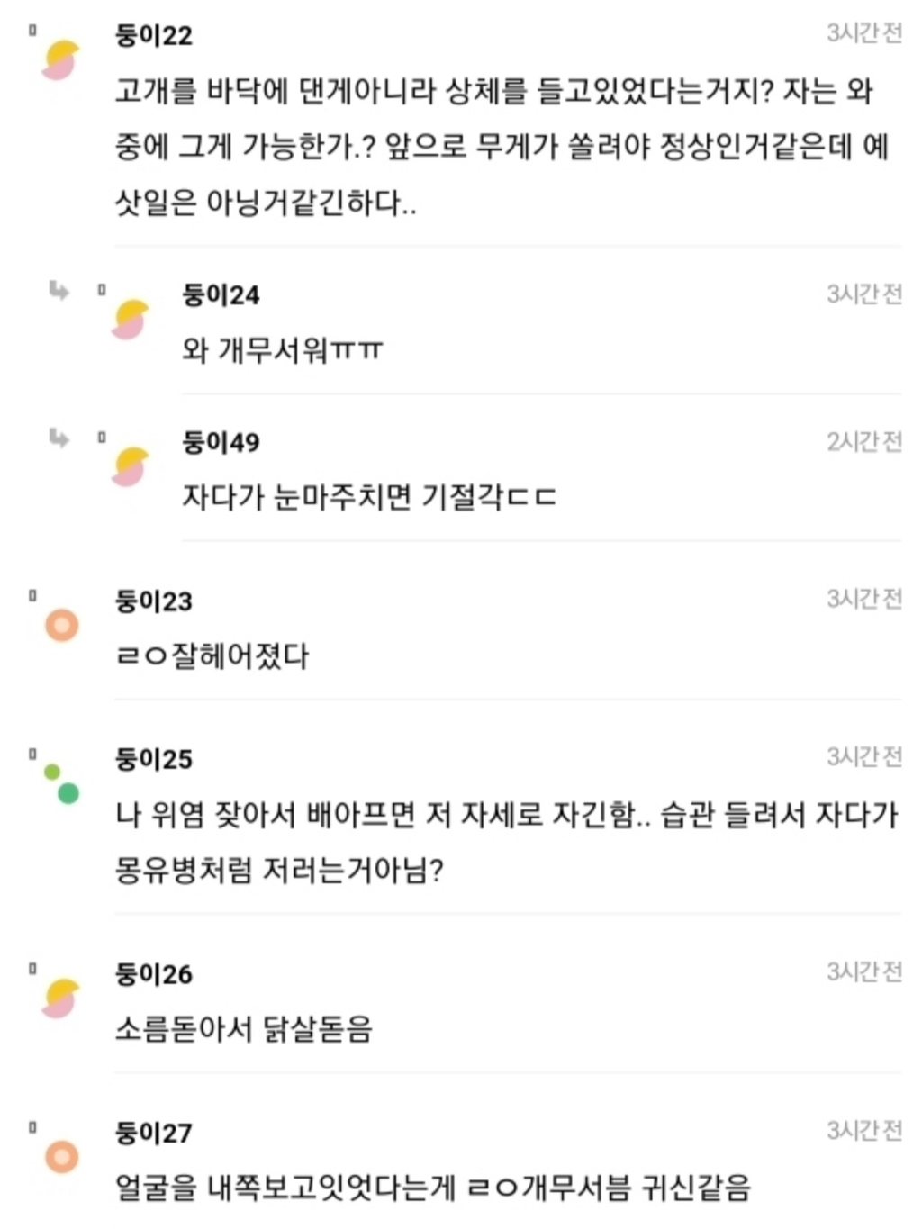Screen dimensions: 922x1229
Task: Select comment text ㄹㅇ잘헤어졌다
Action: (212, 655)
